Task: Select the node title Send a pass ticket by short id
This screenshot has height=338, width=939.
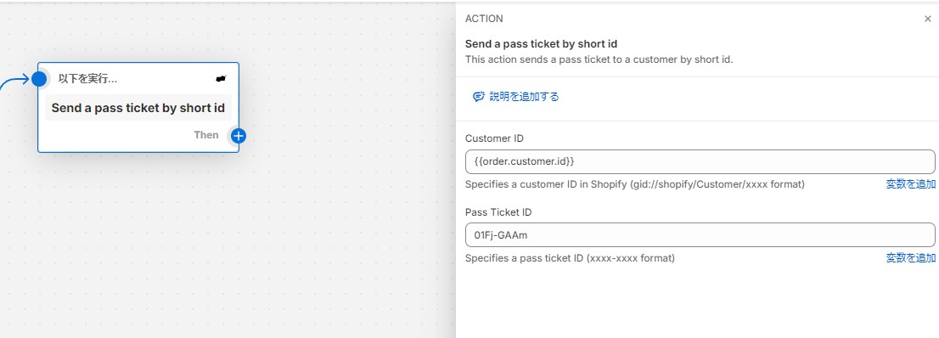Action: pyautogui.click(x=138, y=108)
